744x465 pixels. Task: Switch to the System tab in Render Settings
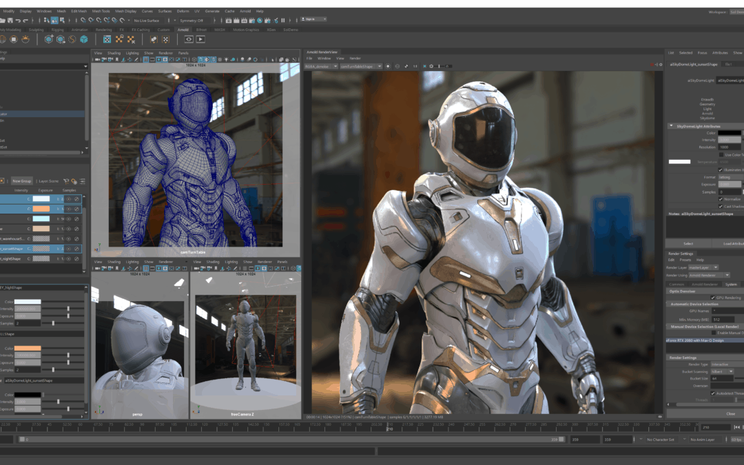coord(731,285)
